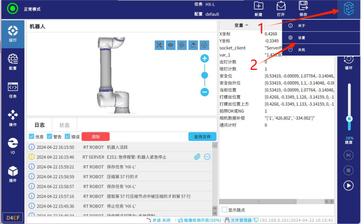The width and height of the screenshot is (361, 224).
Task: Click the attachment paperclip on the E2S1 log
Action: (197, 157)
